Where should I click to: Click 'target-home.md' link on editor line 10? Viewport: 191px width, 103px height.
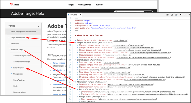tap(120, 40)
